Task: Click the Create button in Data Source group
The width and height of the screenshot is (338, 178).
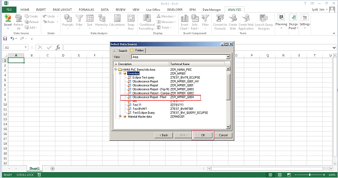Action: pos(31,16)
